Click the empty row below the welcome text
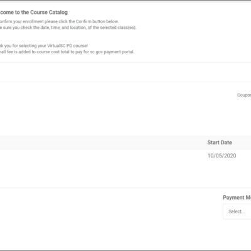The height and width of the screenshot is (251, 251). pyautogui.click(x=125, y=72)
